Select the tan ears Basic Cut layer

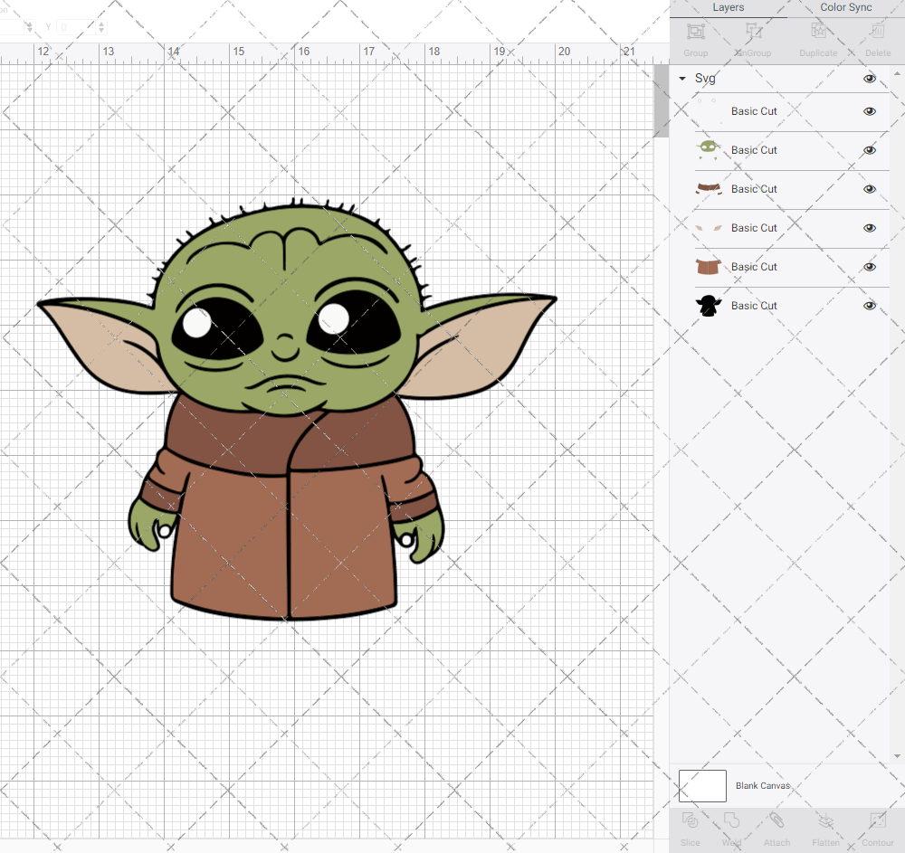tap(754, 228)
